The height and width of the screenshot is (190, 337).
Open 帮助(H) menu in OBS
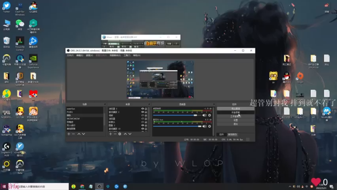[136, 55]
